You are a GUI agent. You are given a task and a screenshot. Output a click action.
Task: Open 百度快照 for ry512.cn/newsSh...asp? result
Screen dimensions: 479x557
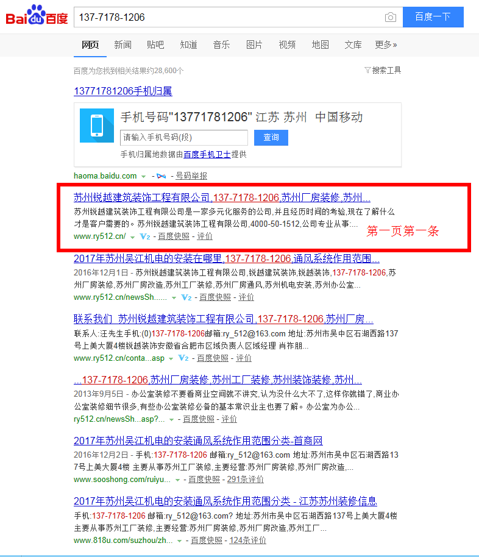(x=199, y=419)
